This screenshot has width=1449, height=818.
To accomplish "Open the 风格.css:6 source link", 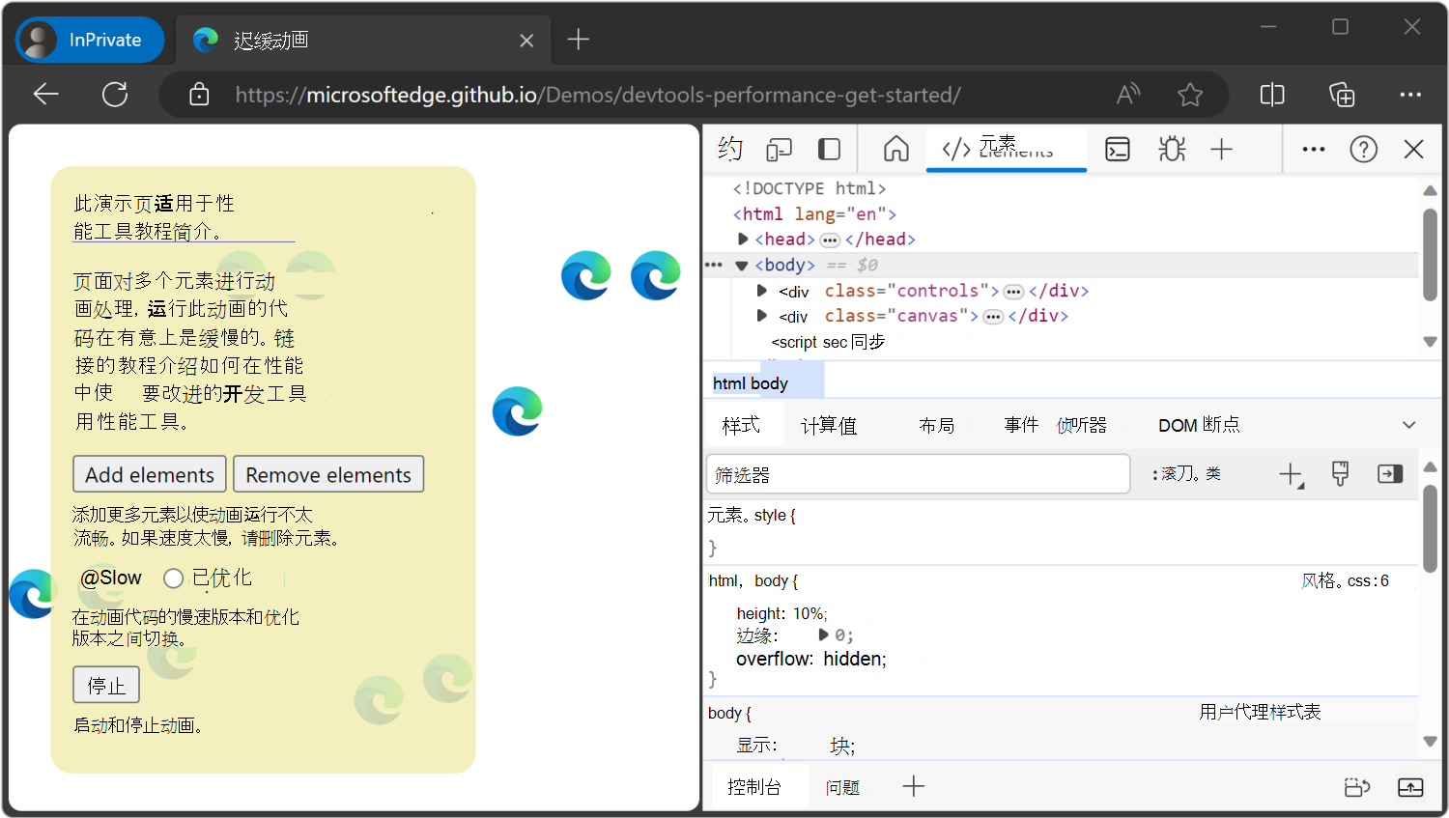I will 1345,580.
